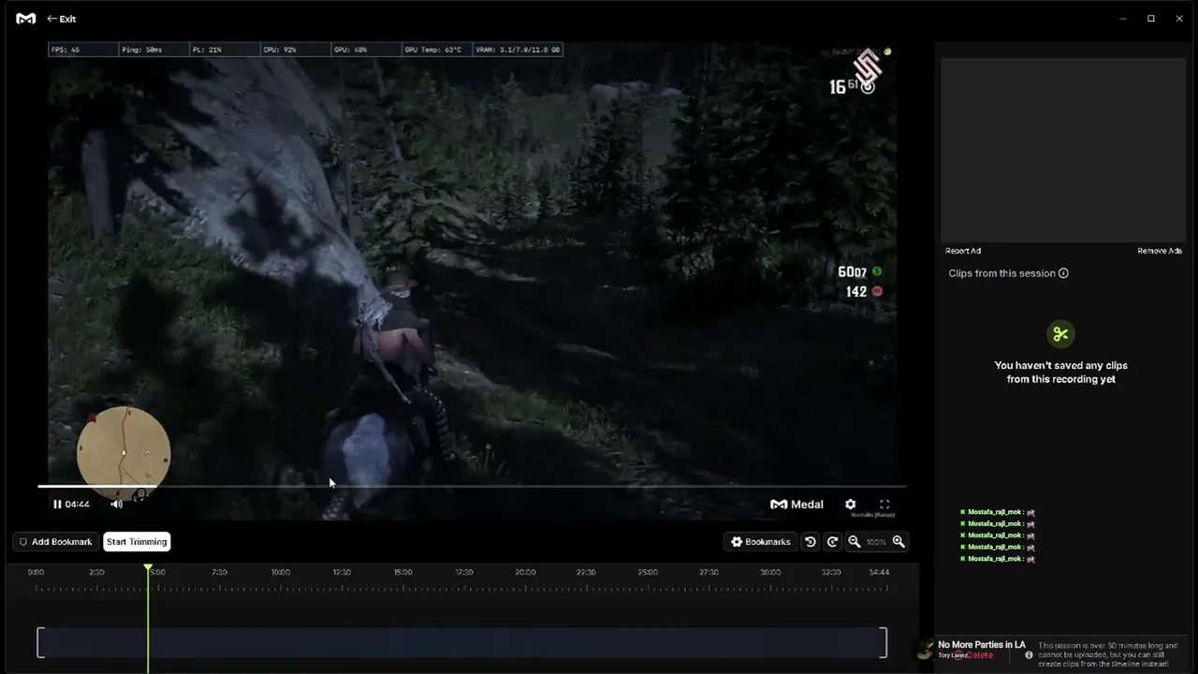Click the first Mostafa_raji_mok chat entry
This screenshot has width=1198, height=674.
(x=998, y=512)
